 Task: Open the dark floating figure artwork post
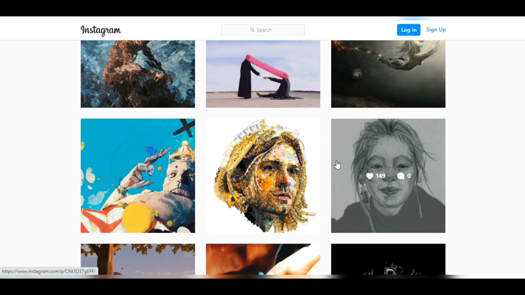click(x=388, y=74)
